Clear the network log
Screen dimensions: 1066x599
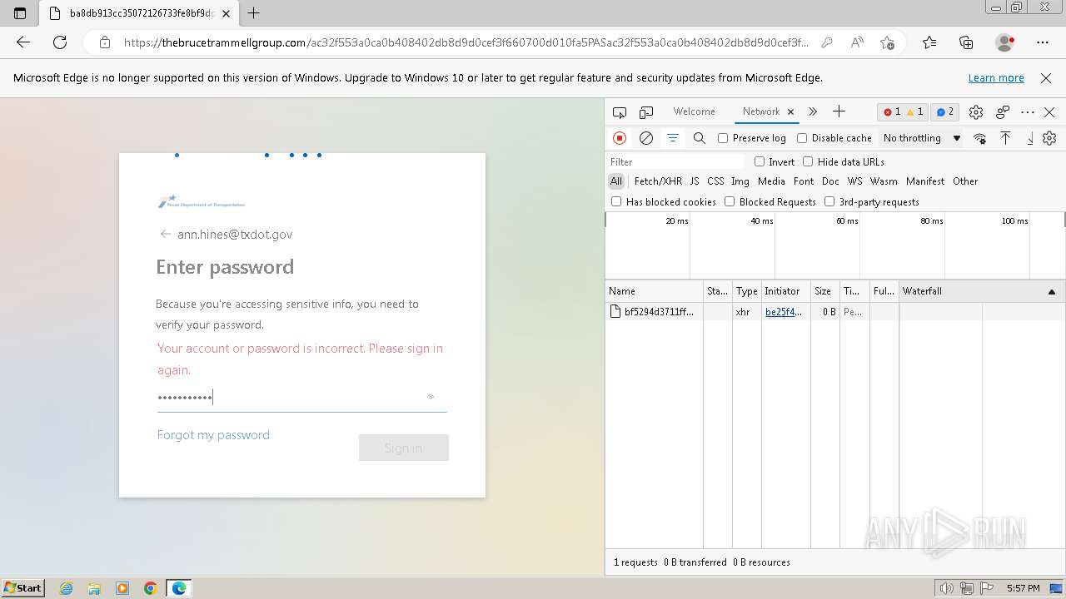pos(646,138)
